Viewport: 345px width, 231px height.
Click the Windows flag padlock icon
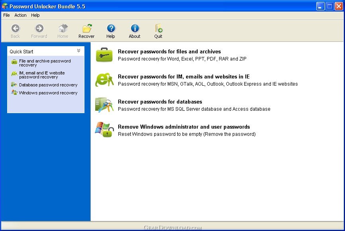pyautogui.click(x=104, y=129)
